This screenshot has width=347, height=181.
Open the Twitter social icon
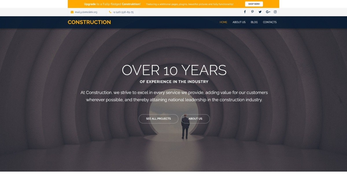260,12
